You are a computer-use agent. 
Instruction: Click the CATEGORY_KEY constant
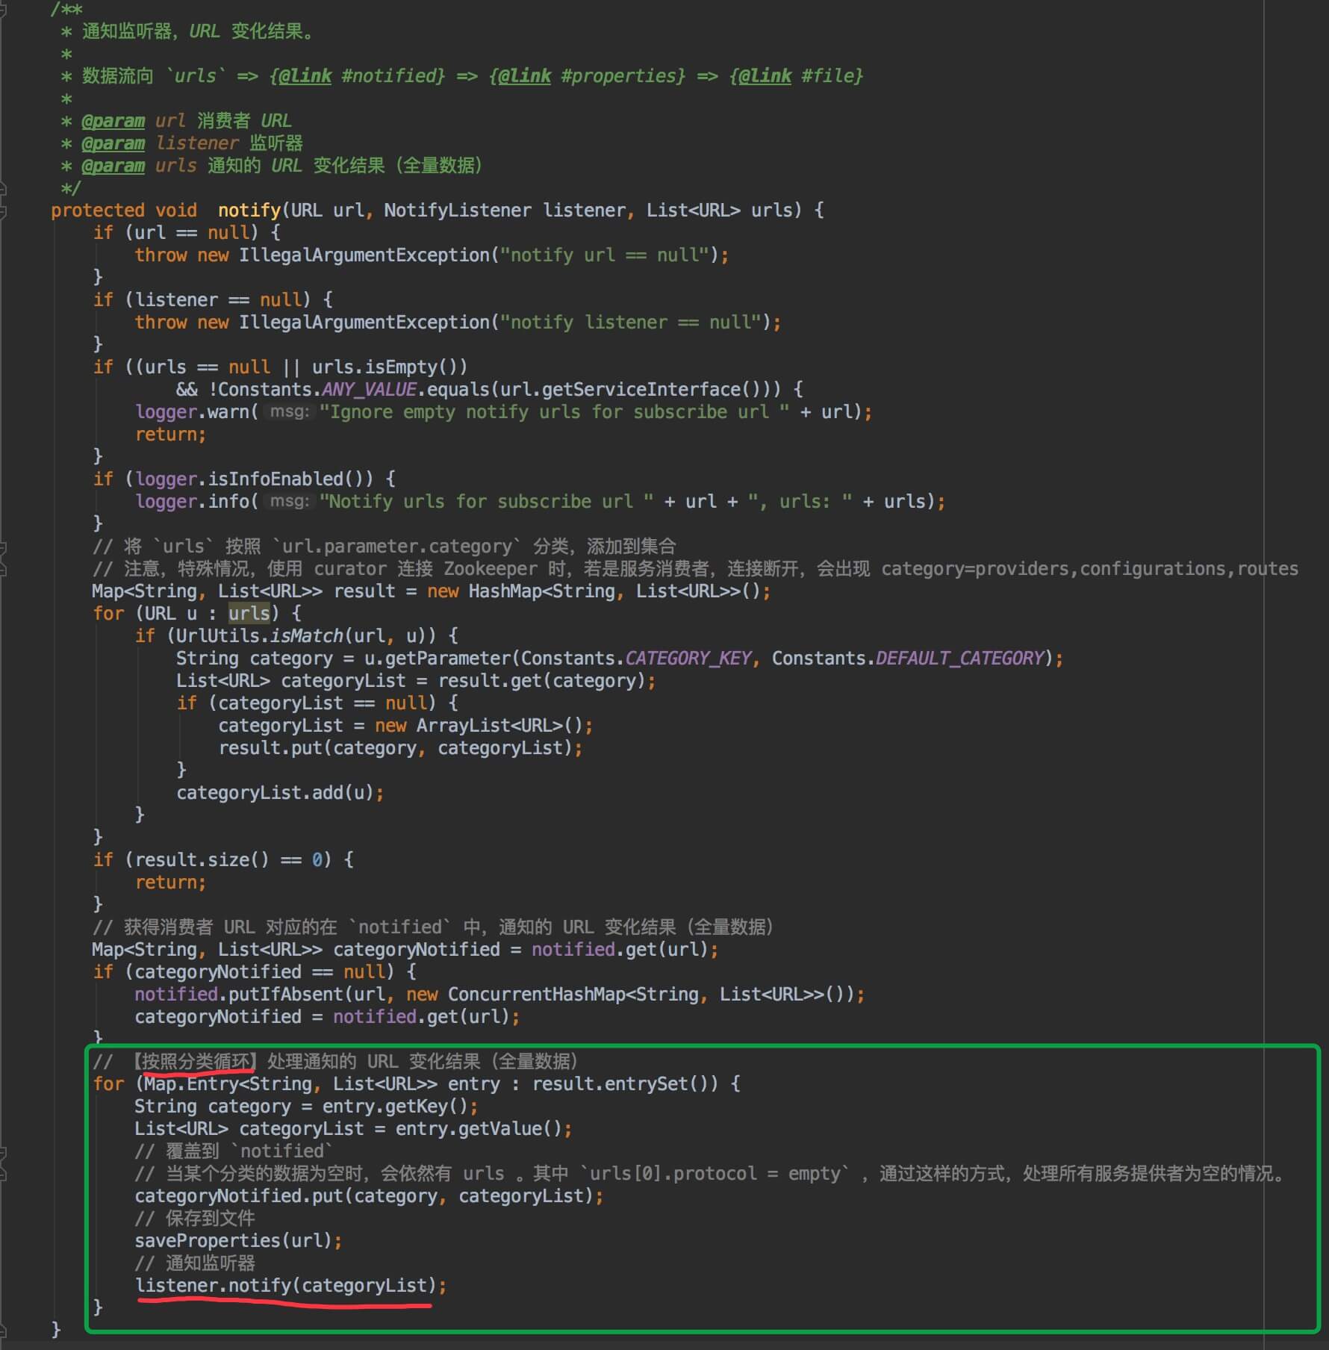pos(688,659)
